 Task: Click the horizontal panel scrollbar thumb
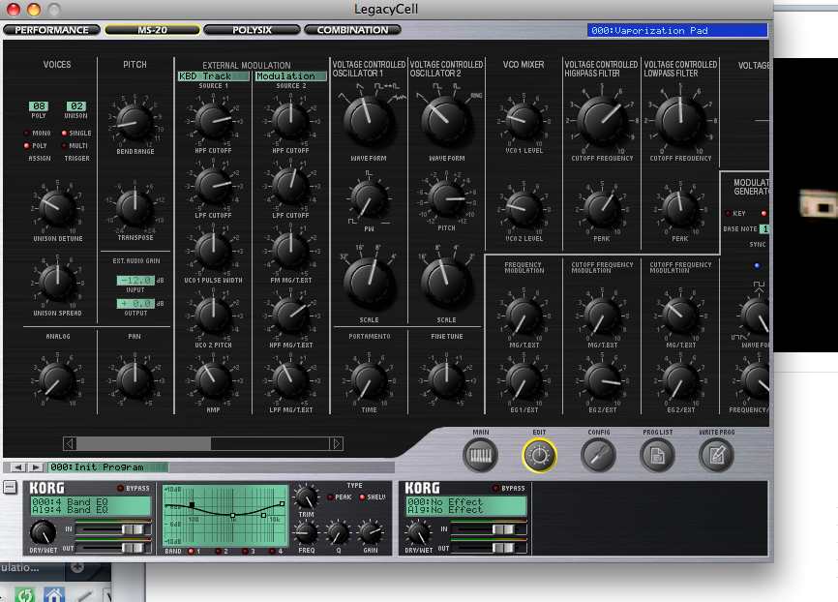coord(144,443)
